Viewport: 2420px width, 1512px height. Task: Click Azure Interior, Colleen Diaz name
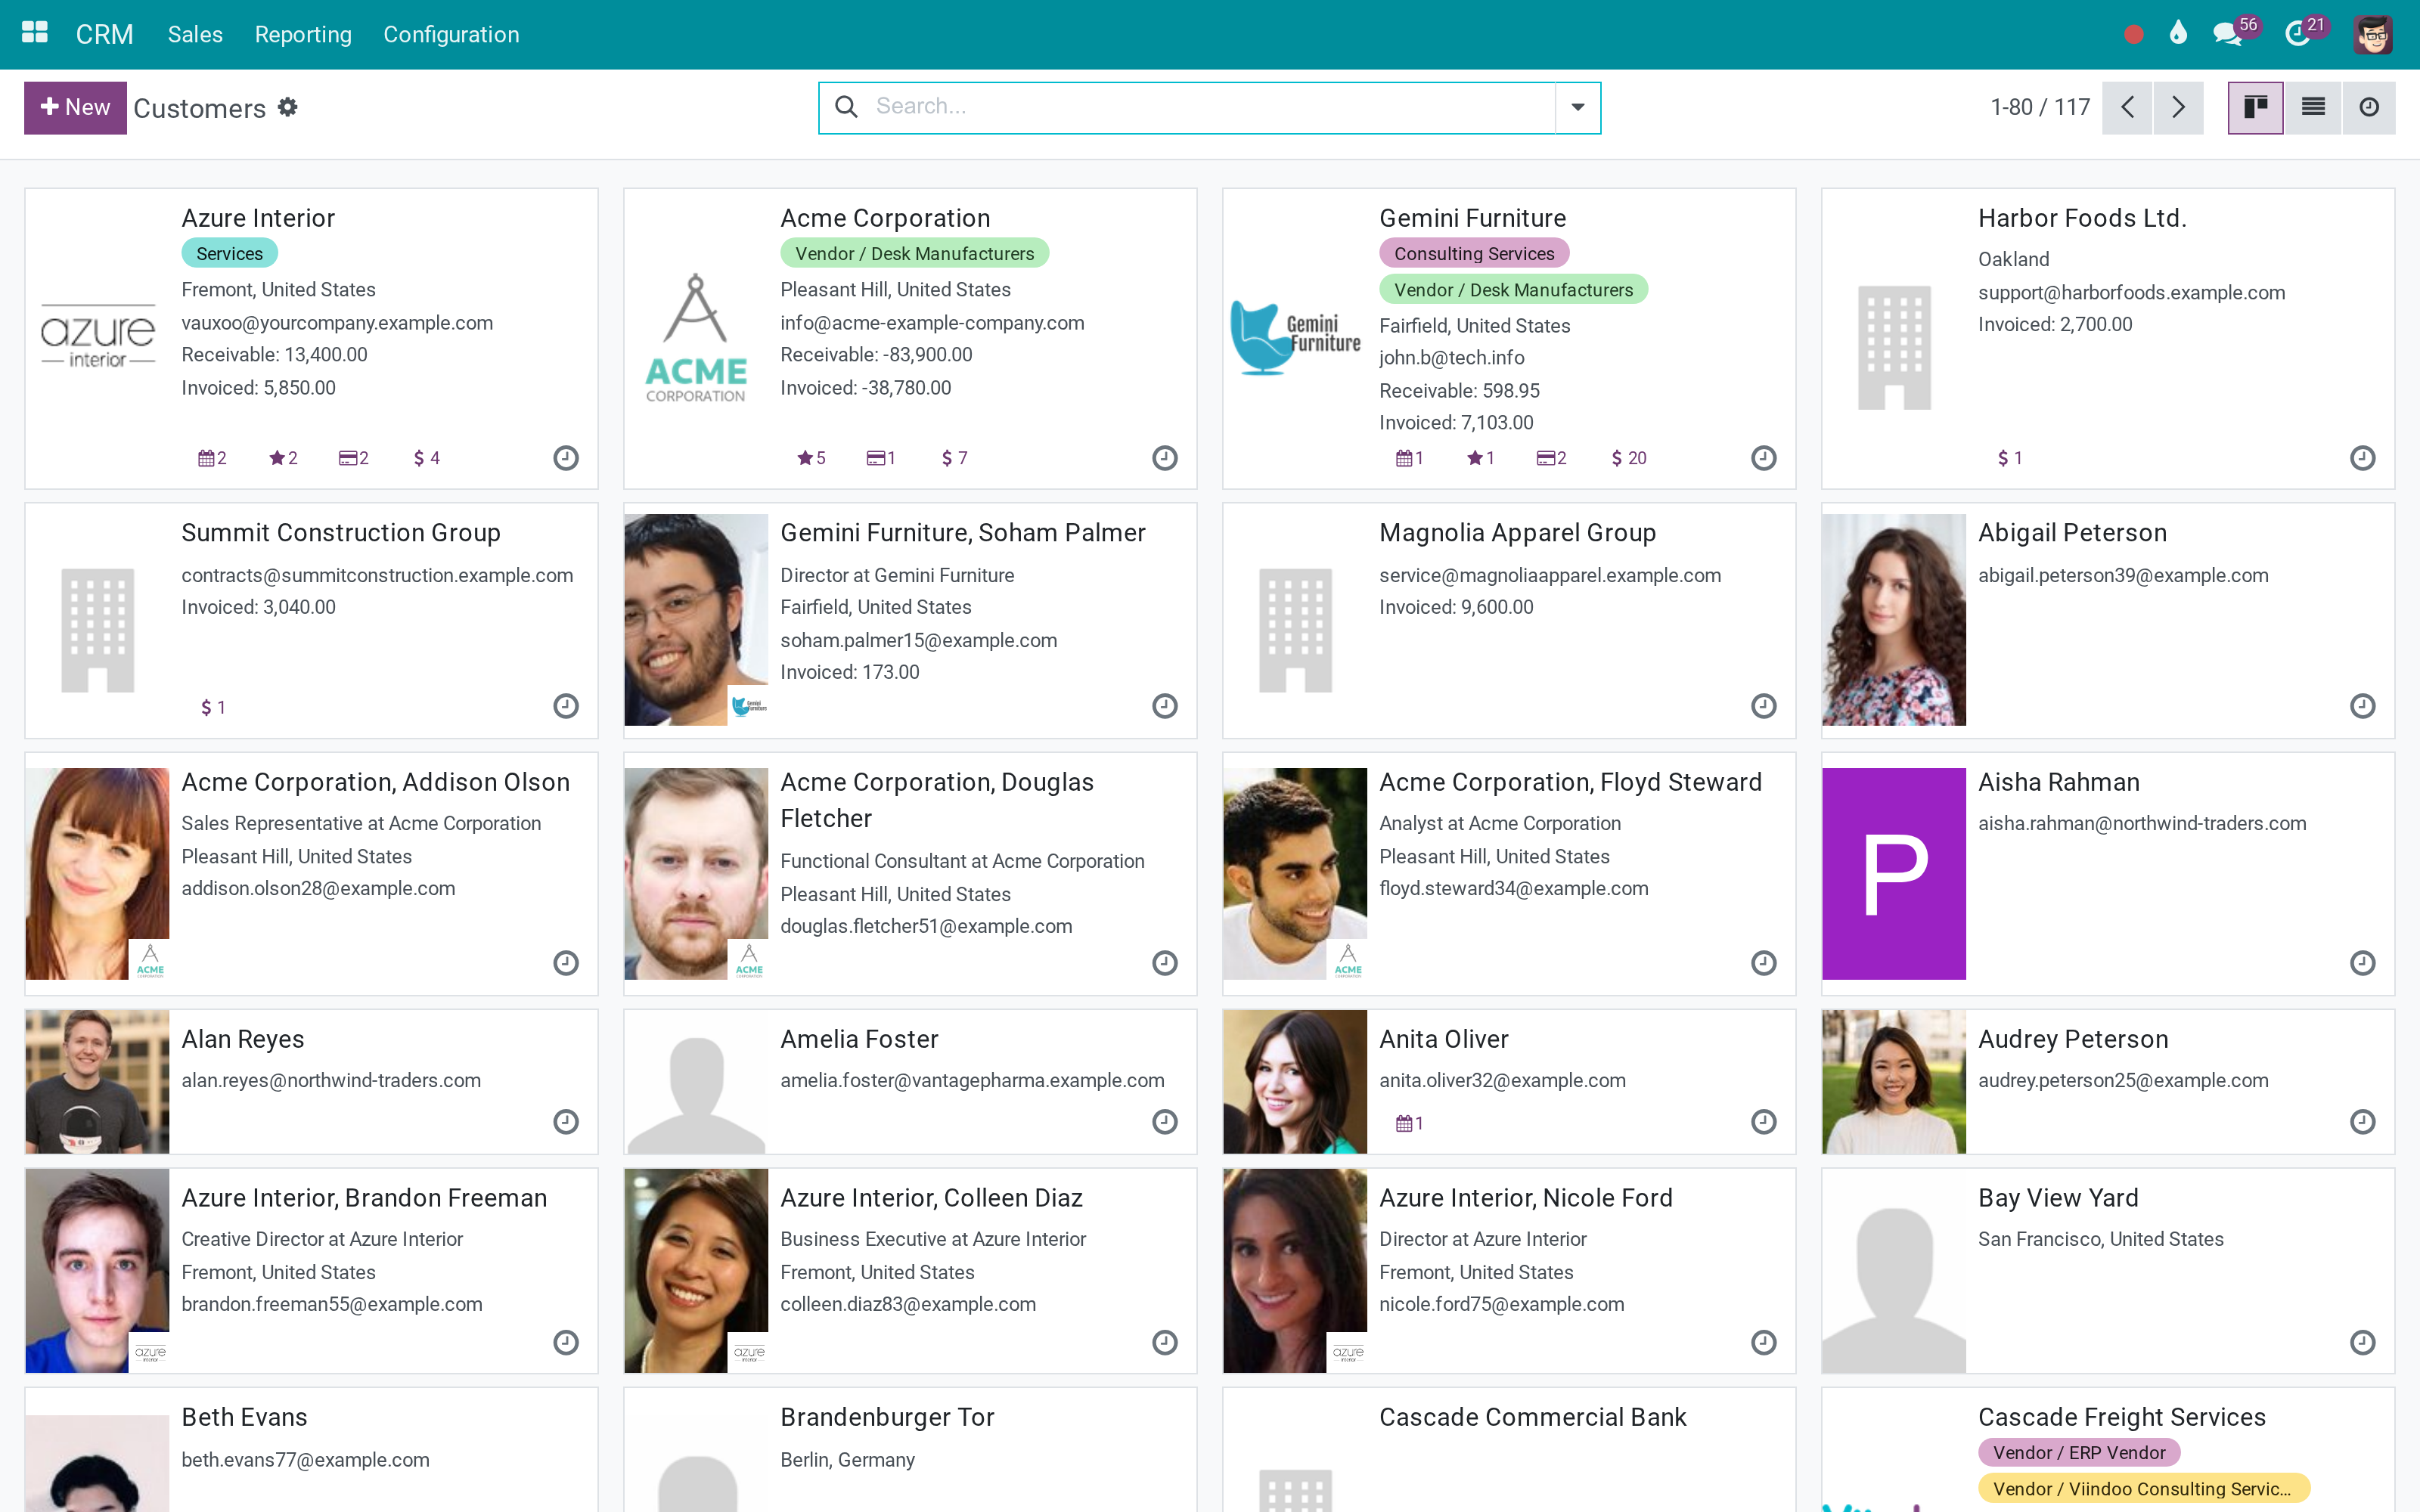pyautogui.click(x=931, y=1198)
